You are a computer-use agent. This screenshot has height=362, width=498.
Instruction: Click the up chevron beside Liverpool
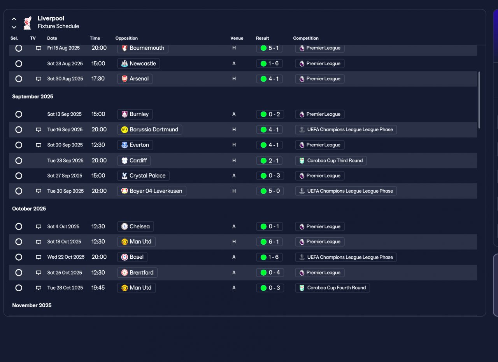point(14,19)
